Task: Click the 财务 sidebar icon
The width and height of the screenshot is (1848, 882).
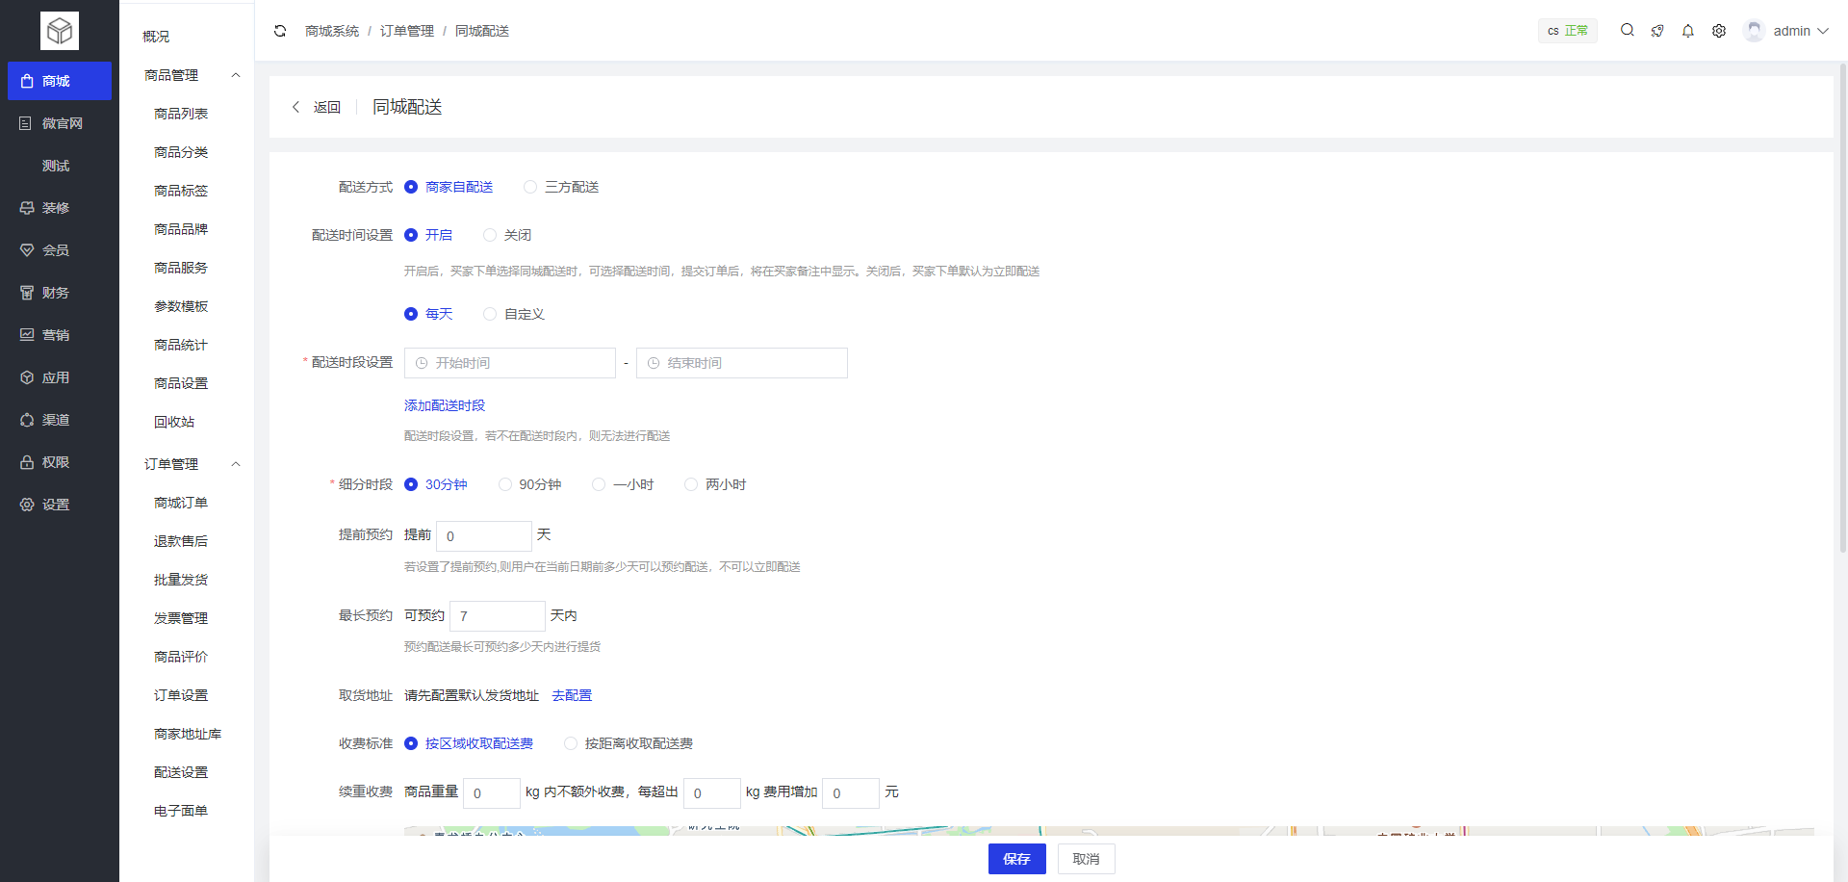Action: (x=55, y=292)
